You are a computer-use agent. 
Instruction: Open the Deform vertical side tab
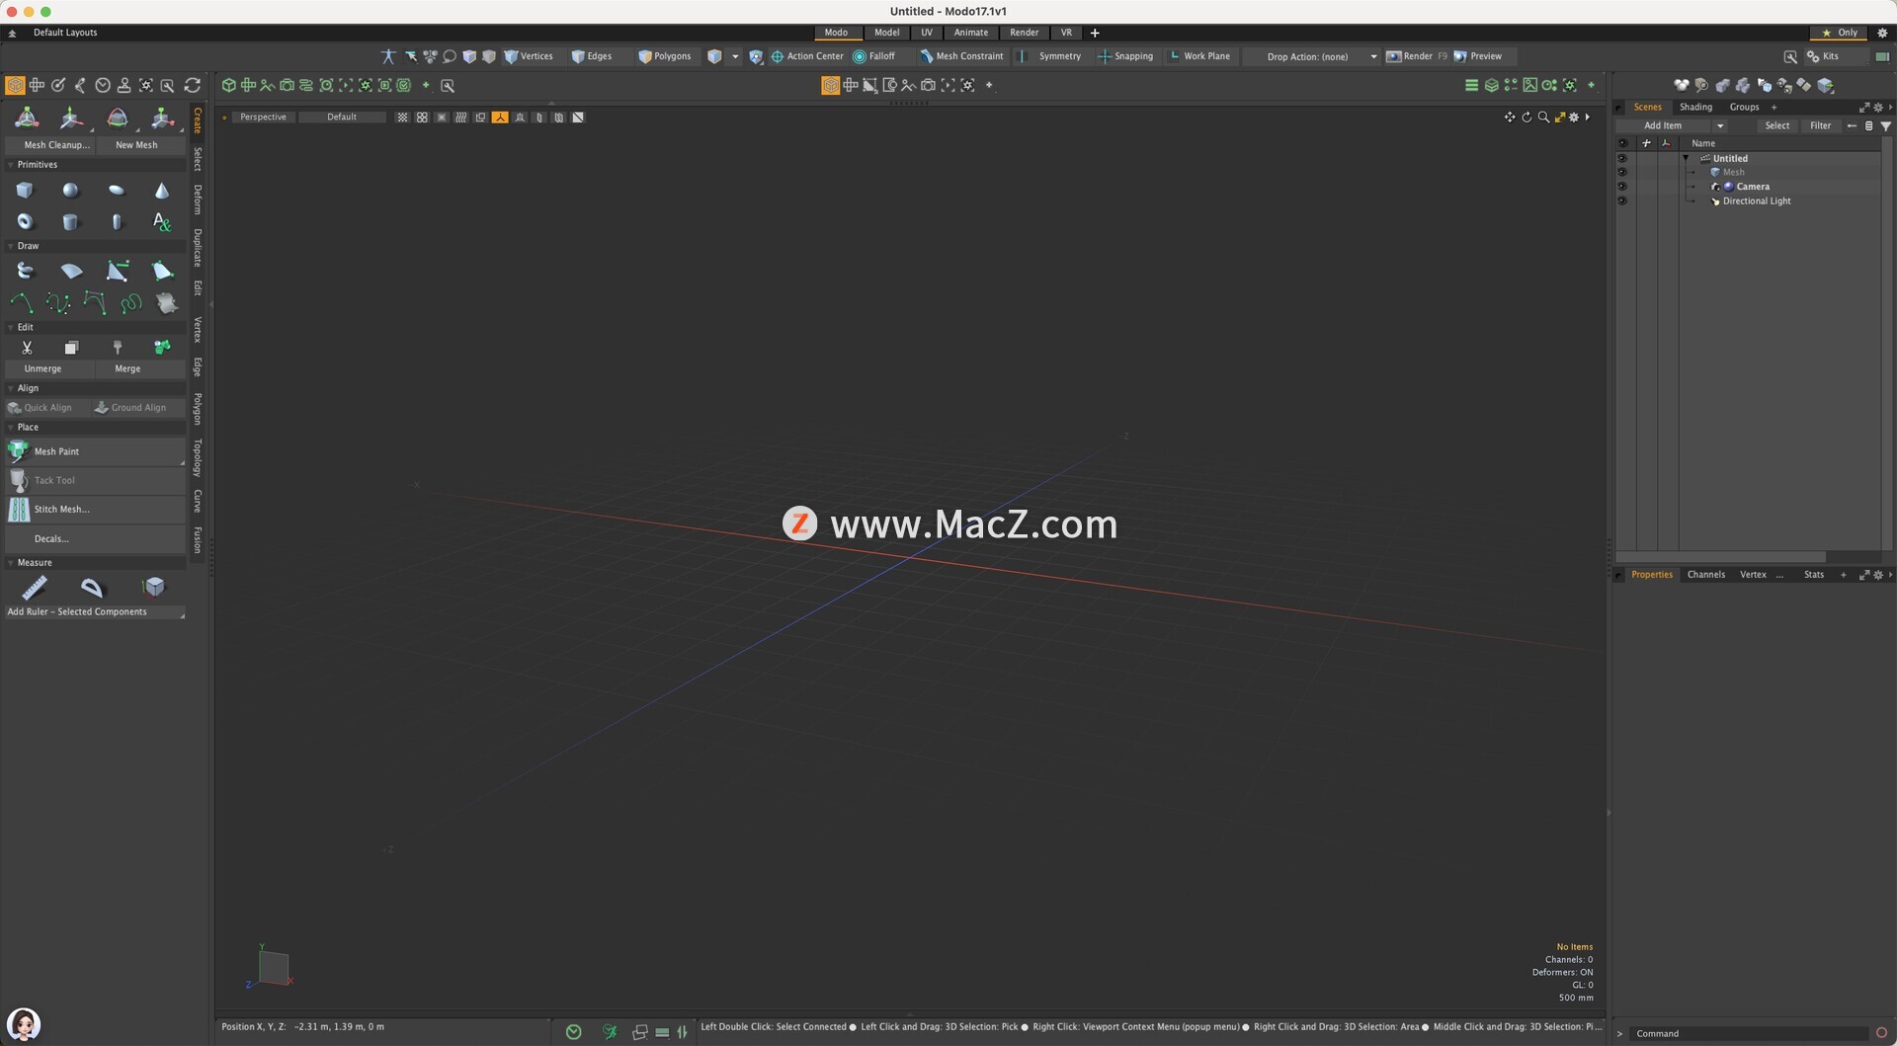198,200
